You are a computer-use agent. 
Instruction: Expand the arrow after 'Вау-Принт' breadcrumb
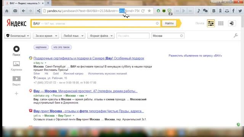click(74, 116)
